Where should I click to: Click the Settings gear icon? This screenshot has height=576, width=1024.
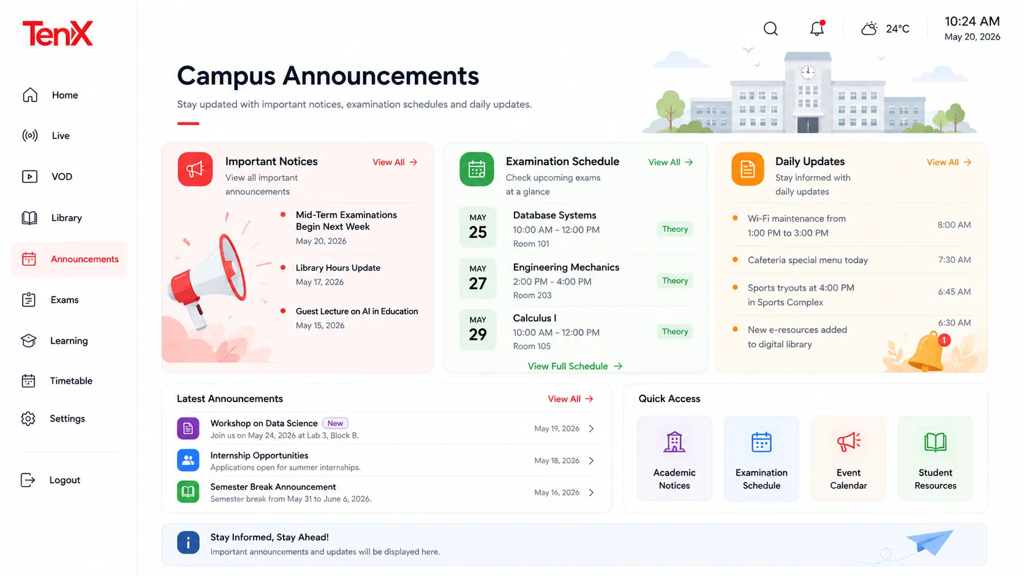(x=28, y=419)
